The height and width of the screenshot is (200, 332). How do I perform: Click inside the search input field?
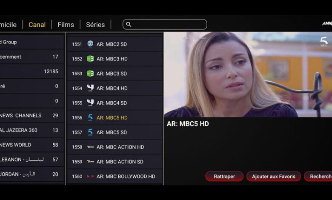[x=165, y=24]
